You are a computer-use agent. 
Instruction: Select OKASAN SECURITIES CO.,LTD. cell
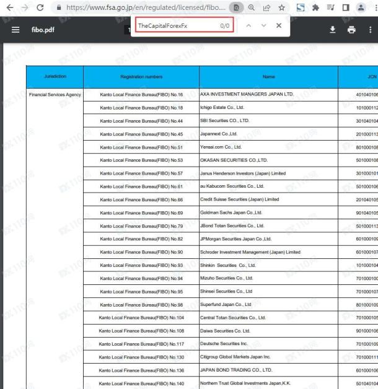click(268, 160)
